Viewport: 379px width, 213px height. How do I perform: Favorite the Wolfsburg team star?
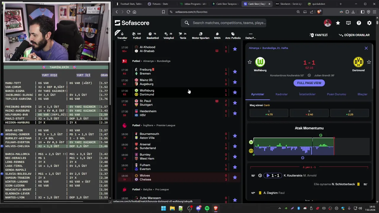point(250,62)
